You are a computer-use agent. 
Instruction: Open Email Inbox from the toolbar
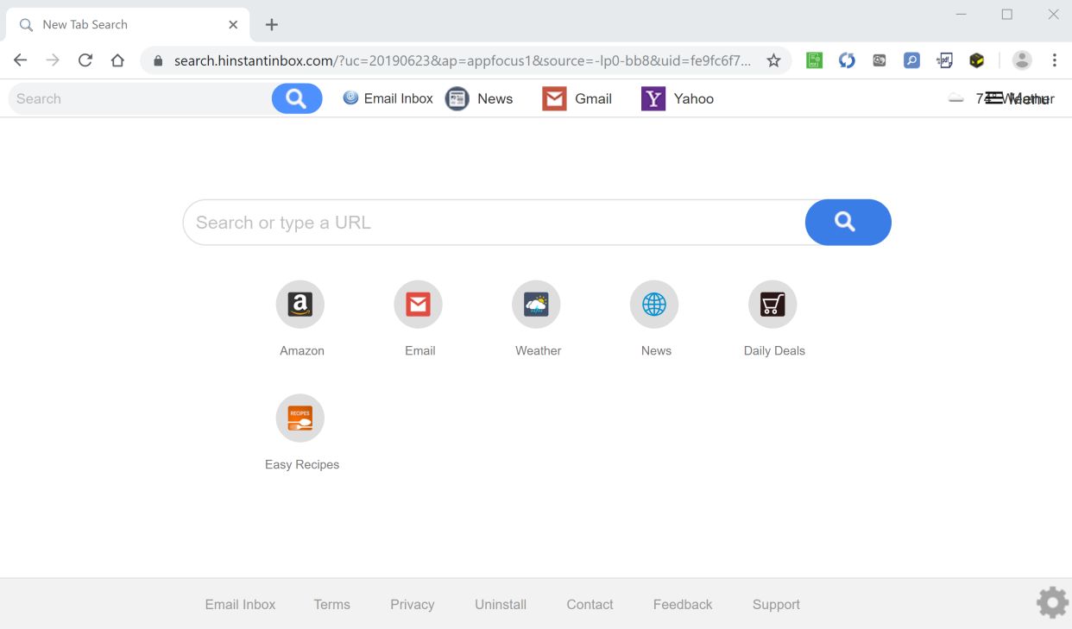(x=388, y=98)
